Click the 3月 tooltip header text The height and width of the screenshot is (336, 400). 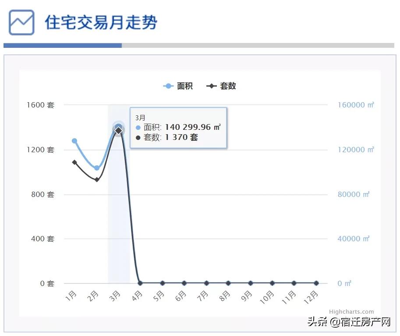[139, 117]
